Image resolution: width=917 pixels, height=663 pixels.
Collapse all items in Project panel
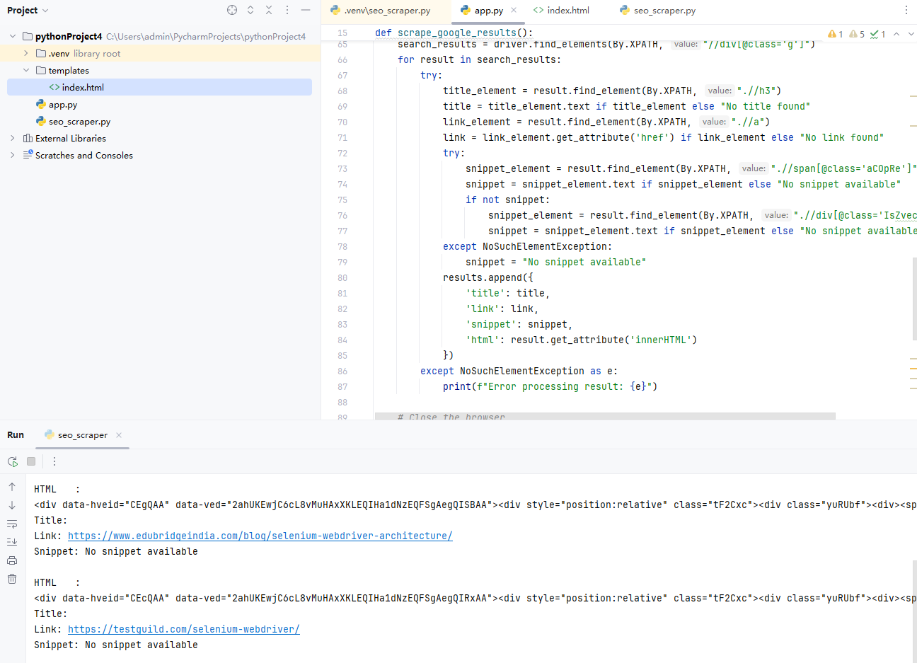point(269,10)
